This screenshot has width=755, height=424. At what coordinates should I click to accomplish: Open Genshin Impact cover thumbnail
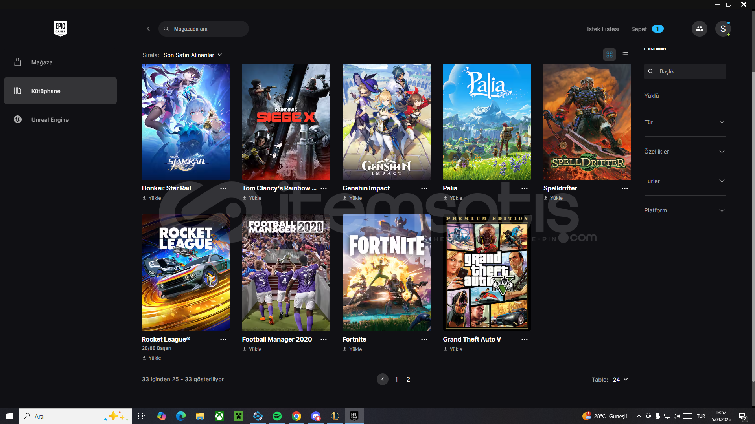coord(387,122)
